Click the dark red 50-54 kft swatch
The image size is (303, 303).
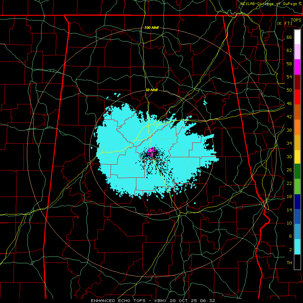pos(297,82)
